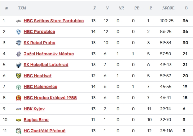193x136 pixels.
Task: Click the HBC Pardubice team logo
Action: 19,32
